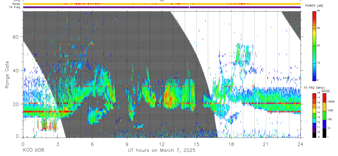Viewport: 338px width, 156px height.
Task: Click the UT hour 3 tick label
Action: point(58,144)
